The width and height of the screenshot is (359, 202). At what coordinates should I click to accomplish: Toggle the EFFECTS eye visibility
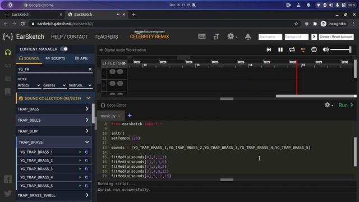pos(123,63)
